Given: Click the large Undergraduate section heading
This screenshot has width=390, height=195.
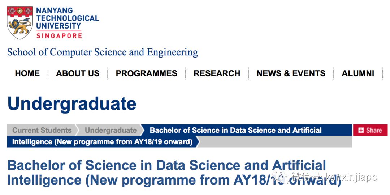Looking at the screenshot, I should click(72, 104).
